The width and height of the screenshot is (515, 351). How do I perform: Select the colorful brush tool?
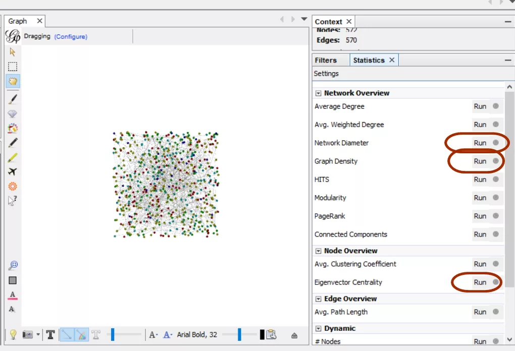pyautogui.click(x=13, y=128)
